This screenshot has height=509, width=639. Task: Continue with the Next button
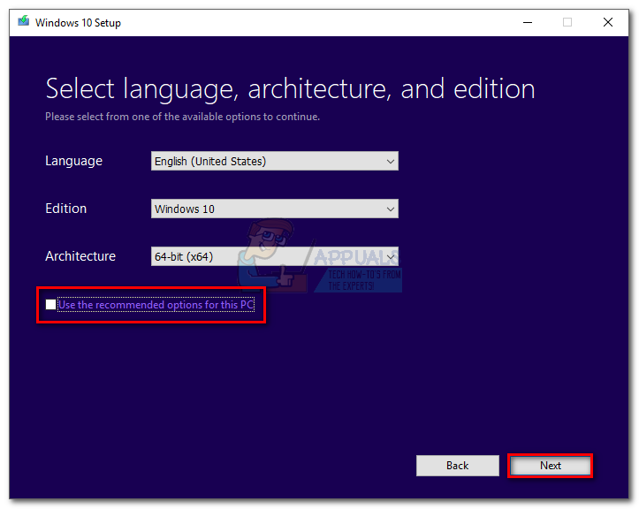[550, 466]
